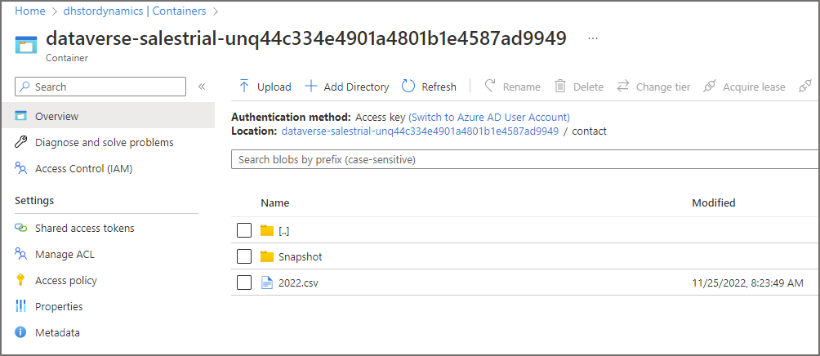Viewport: 820px width, 356px height.
Task: Click the container icon beside the title
Action: click(x=26, y=44)
